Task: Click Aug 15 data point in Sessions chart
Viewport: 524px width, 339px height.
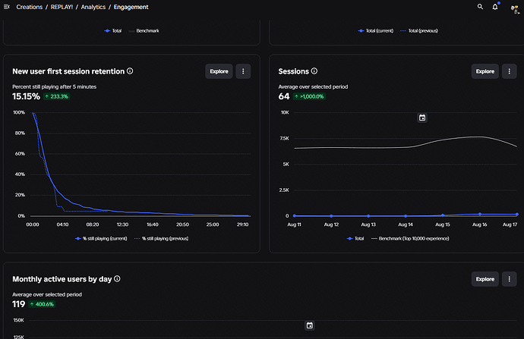Action: (443, 215)
